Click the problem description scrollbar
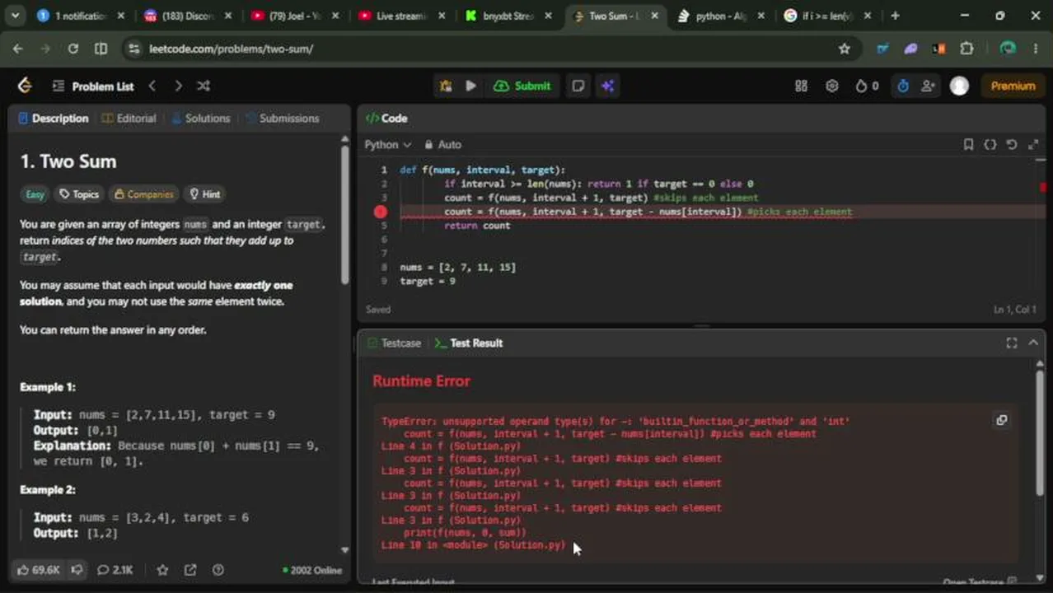Screen dimensions: 1053x593 344,214
